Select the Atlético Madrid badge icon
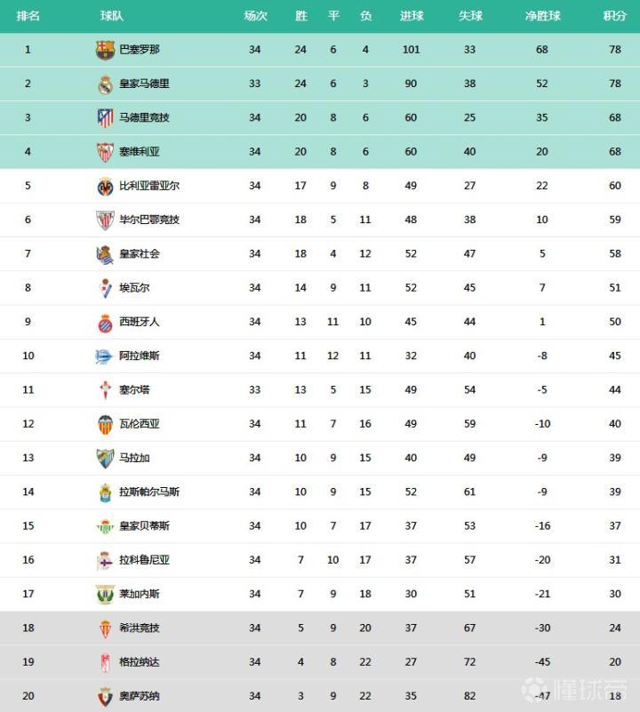 coord(105,118)
